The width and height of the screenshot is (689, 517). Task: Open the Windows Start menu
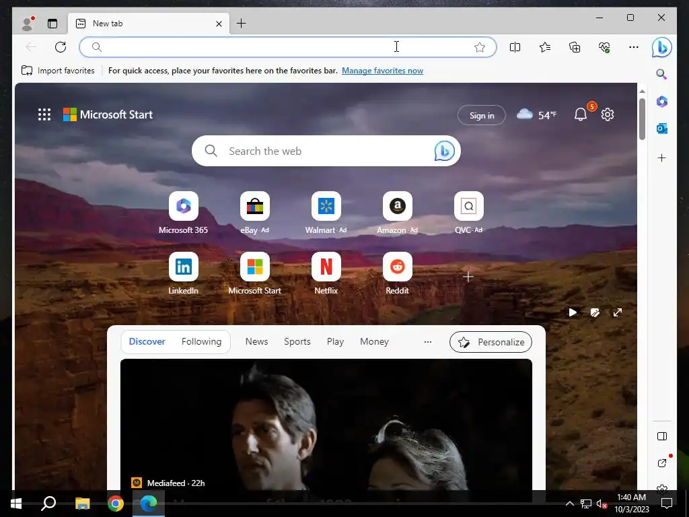pyautogui.click(x=16, y=504)
